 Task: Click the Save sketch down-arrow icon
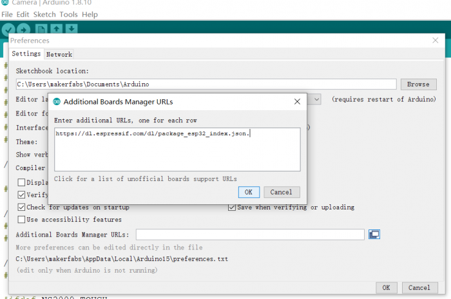point(72,29)
